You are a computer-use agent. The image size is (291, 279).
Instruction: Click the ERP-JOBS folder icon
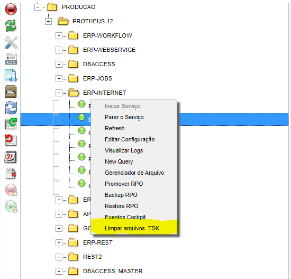coord(73,78)
